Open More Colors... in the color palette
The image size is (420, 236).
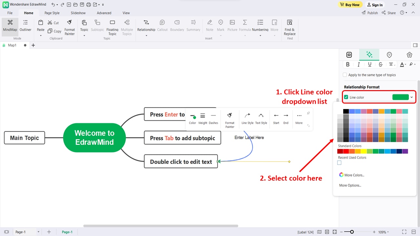pos(352,175)
